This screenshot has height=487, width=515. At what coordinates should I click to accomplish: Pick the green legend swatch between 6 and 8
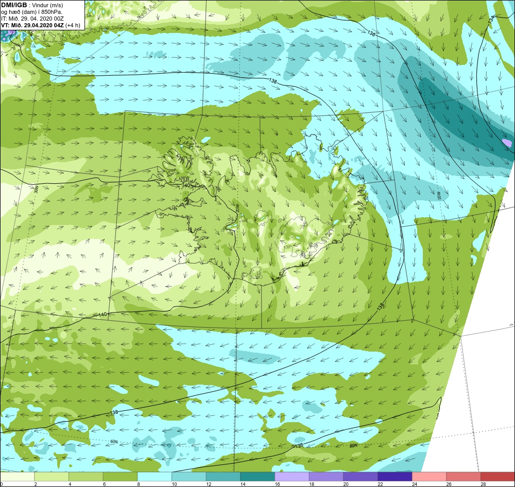(120, 477)
